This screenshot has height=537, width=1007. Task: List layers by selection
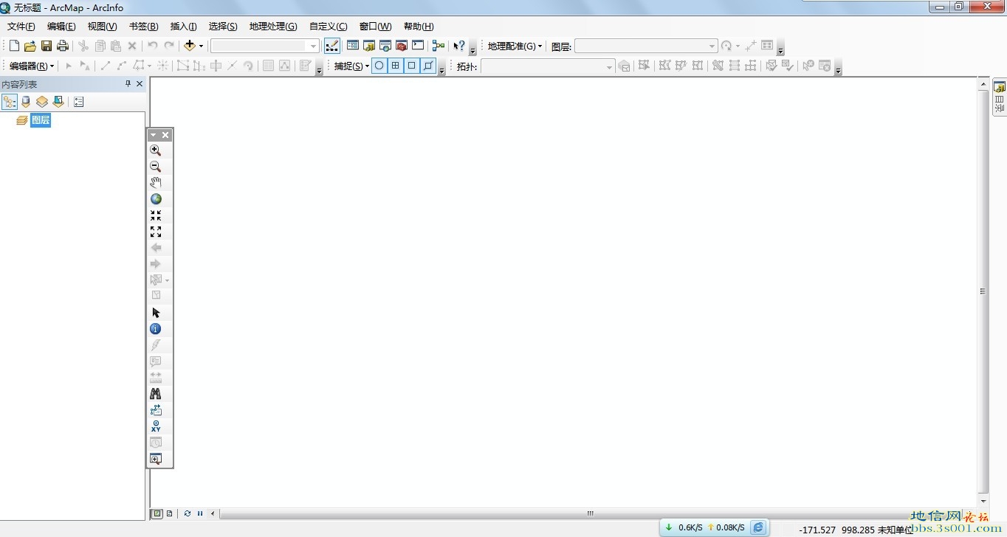58,102
